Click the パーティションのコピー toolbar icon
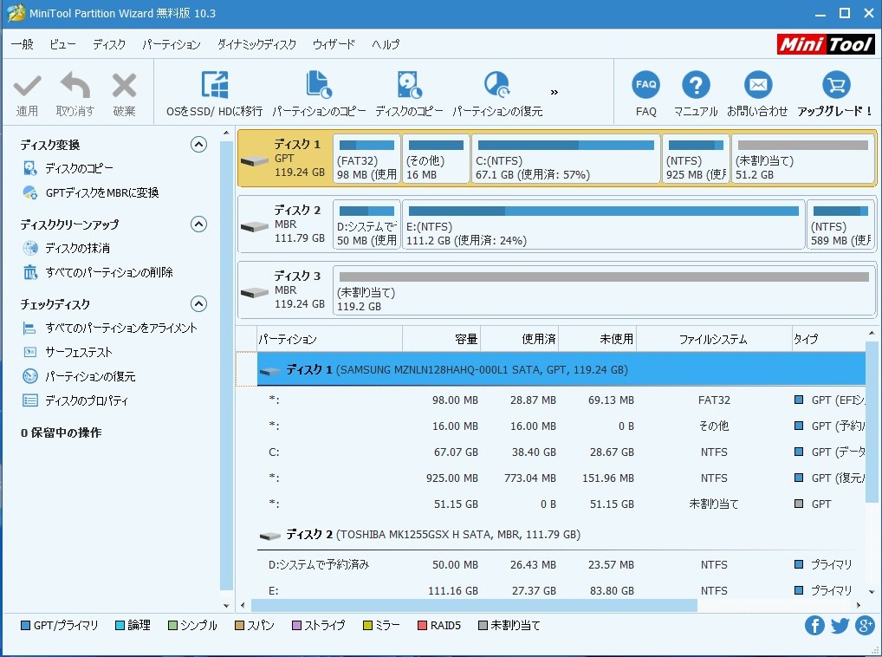Viewport: 882px width, 657px height. (319, 86)
